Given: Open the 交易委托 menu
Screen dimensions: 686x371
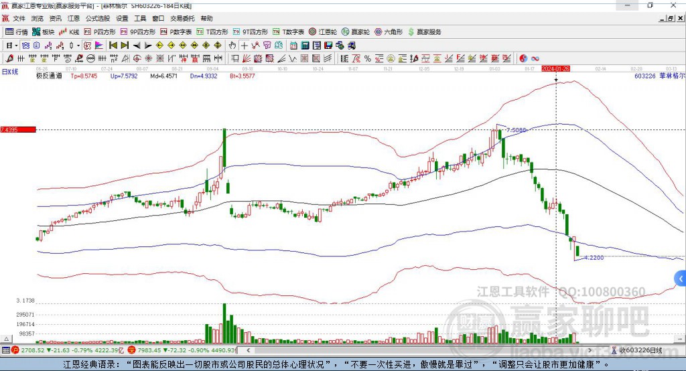Looking at the screenshot, I should click(182, 18).
